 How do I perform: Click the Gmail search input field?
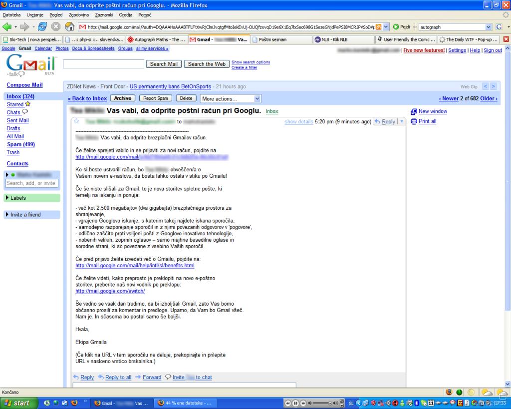tap(103, 64)
